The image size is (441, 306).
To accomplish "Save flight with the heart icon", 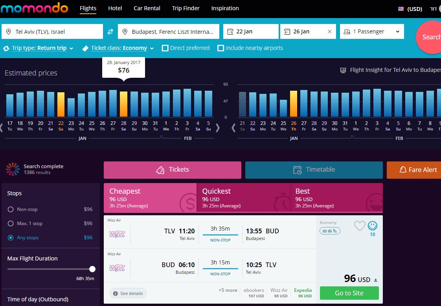I will 359,225.
